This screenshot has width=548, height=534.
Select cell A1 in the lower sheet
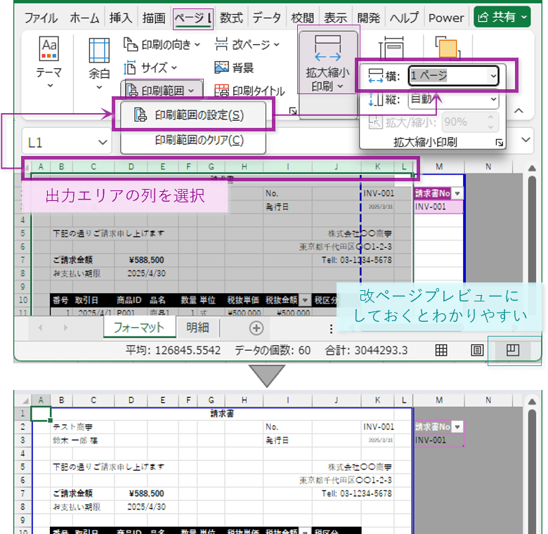pos(41,414)
